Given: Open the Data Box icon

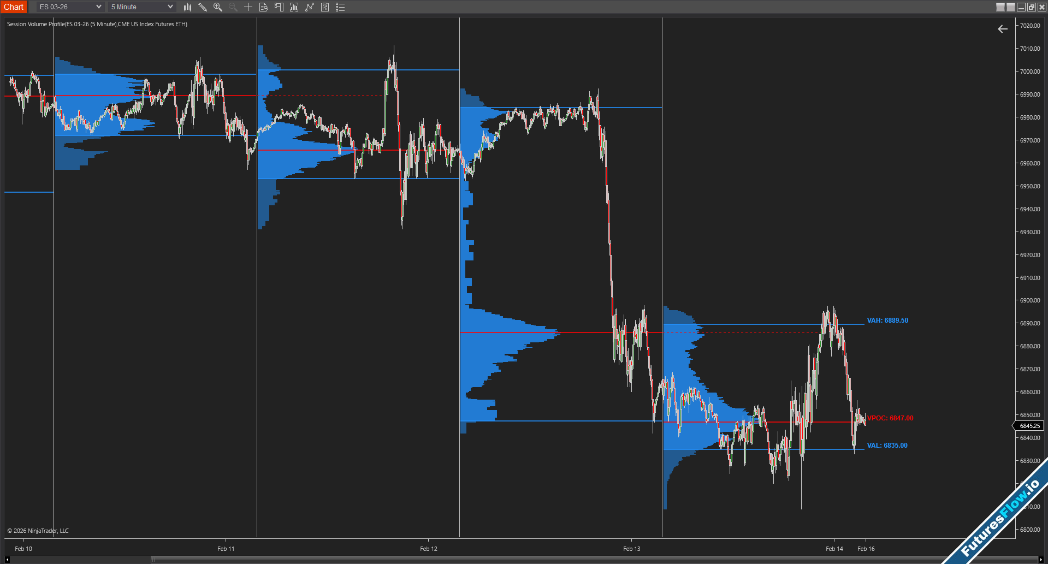Looking at the screenshot, I should [263, 7].
